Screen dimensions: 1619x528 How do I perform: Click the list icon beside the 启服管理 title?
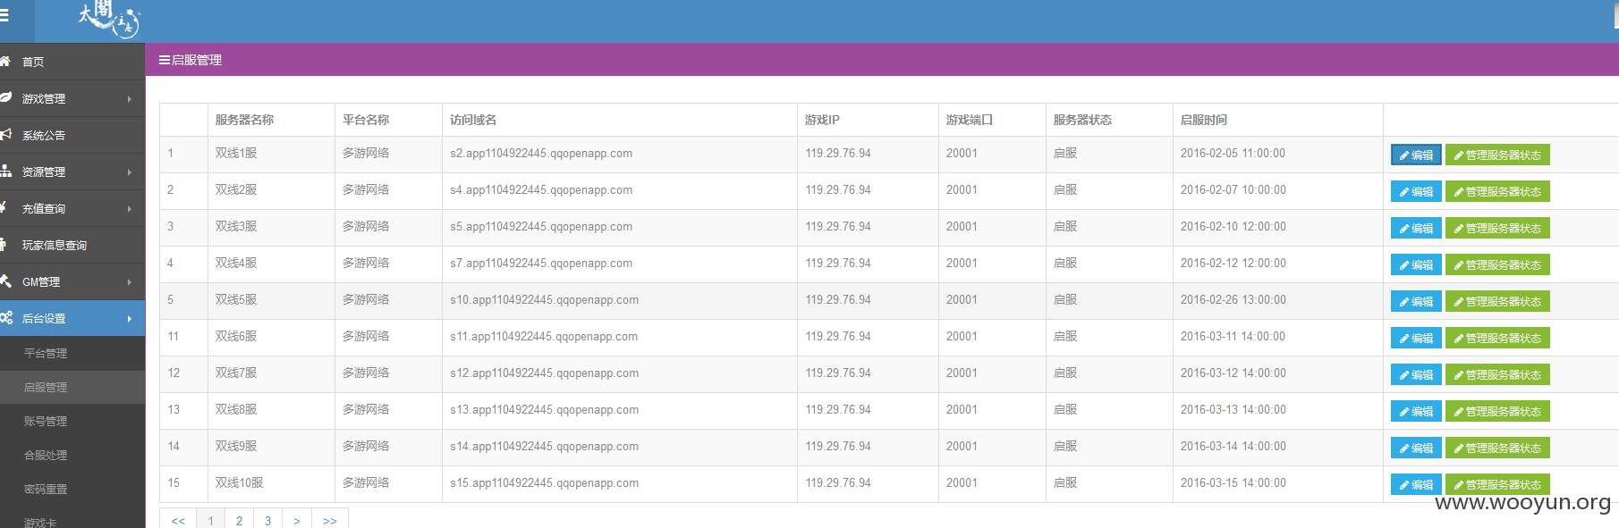click(x=165, y=60)
